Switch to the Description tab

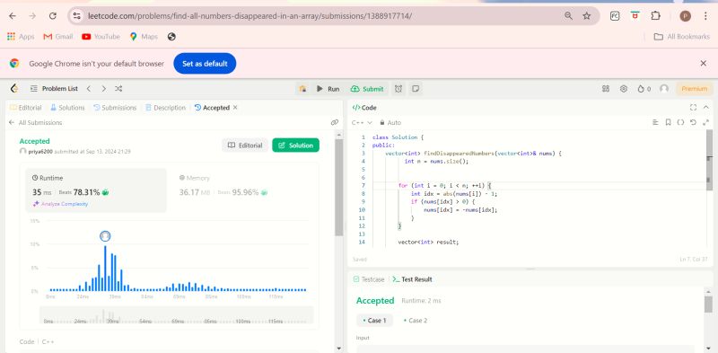tap(165, 108)
